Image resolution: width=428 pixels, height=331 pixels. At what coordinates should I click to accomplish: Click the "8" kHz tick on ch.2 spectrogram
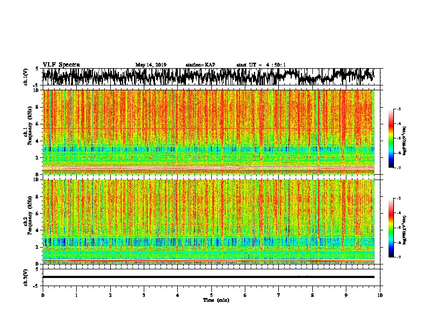coord(37,197)
